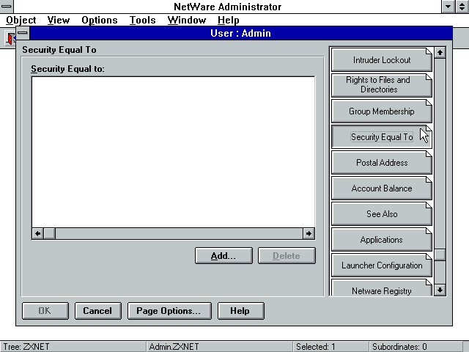Image resolution: width=469 pixels, height=352 pixels.
Task: Click the User : Admin title bar
Action: pyautogui.click(x=240, y=33)
